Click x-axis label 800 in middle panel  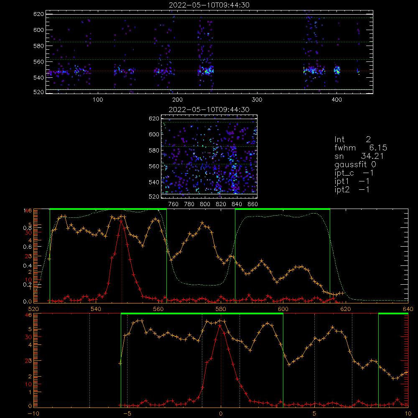pos(205,204)
